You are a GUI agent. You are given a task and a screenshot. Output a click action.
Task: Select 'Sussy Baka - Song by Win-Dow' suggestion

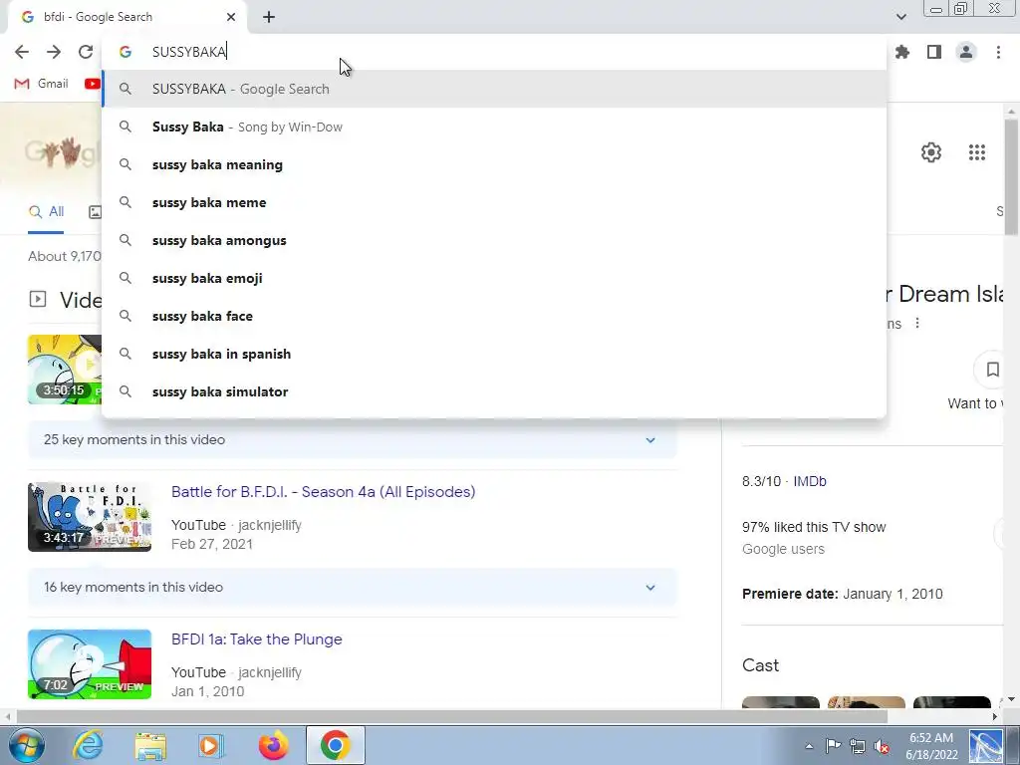pyautogui.click(x=494, y=127)
